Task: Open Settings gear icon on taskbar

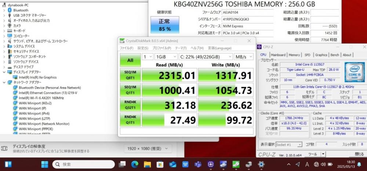Action: (x=261, y=164)
